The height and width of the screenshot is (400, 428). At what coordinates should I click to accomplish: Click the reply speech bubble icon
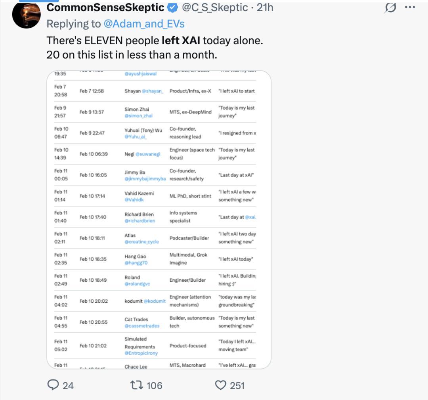coord(53,385)
